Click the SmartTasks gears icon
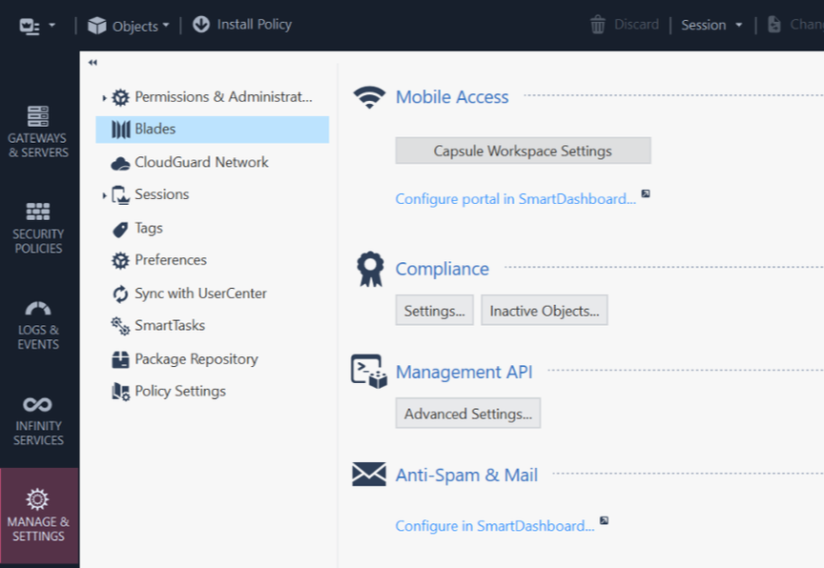Viewport: 824px width, 568px height. [120, 326]
